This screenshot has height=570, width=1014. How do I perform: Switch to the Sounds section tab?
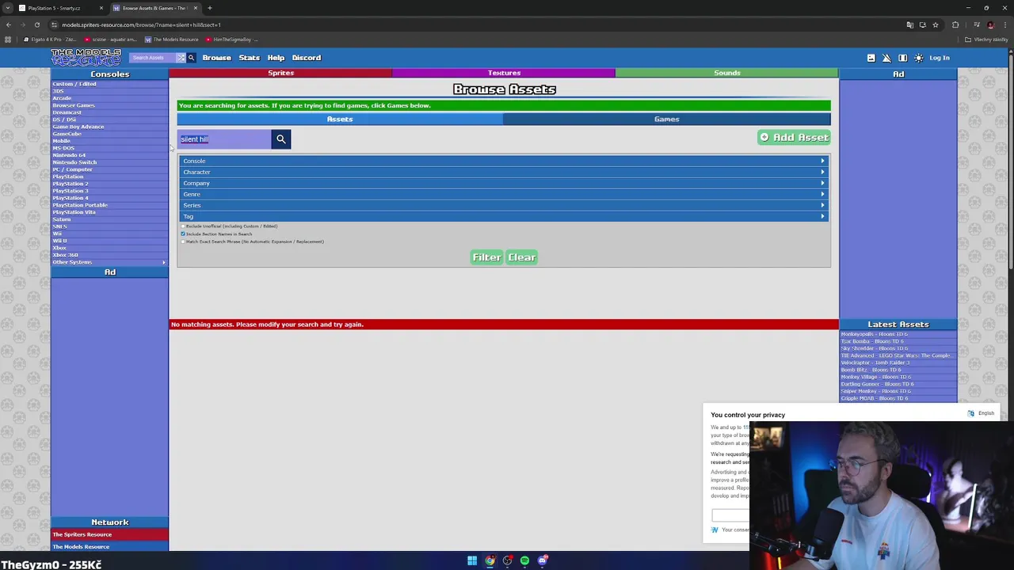[726, 73]
